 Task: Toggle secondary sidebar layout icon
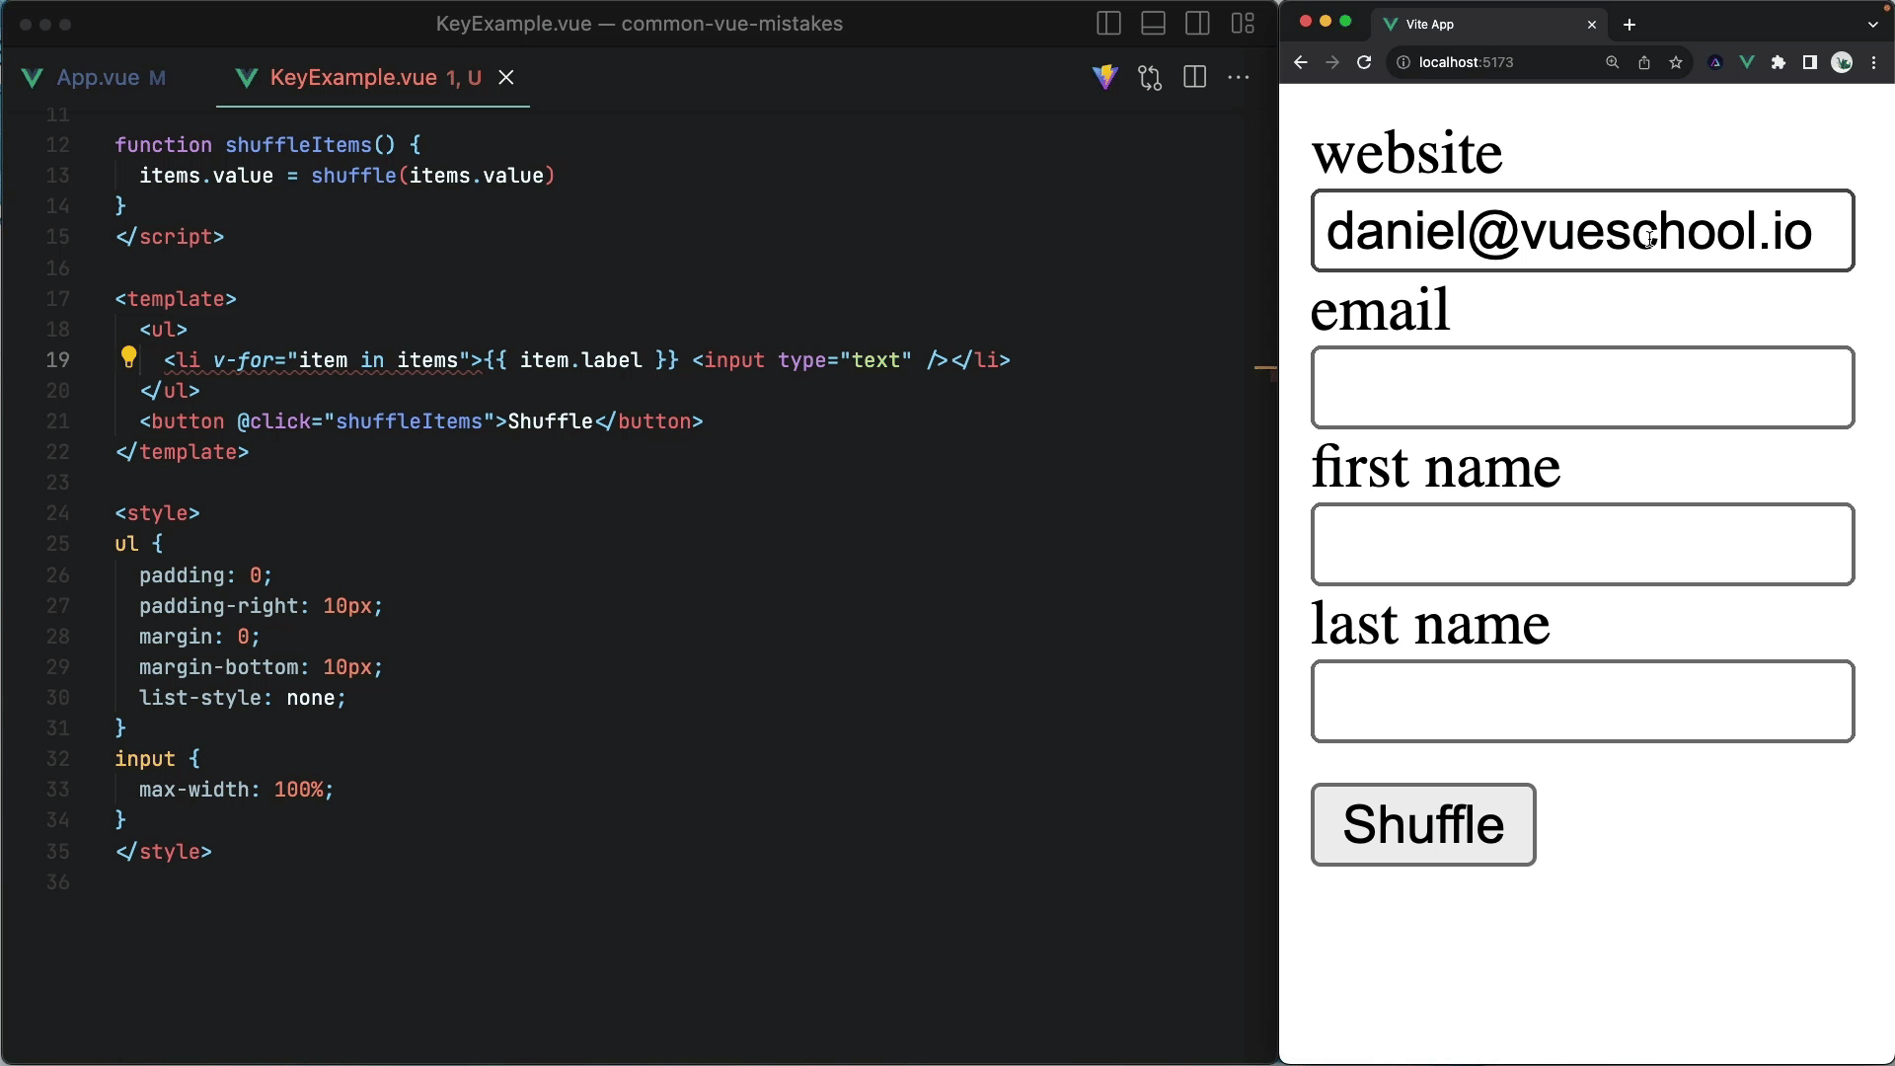pos(1197,24)
